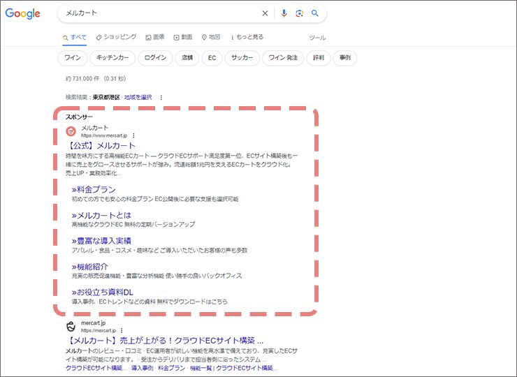Open the three-dot menu beside https://mercart.jp
This screenshot has width=517, height=377.
click(x=122, y=330)
